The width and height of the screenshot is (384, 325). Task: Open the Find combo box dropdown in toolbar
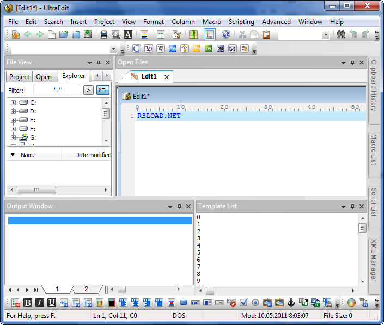[326, 34]
